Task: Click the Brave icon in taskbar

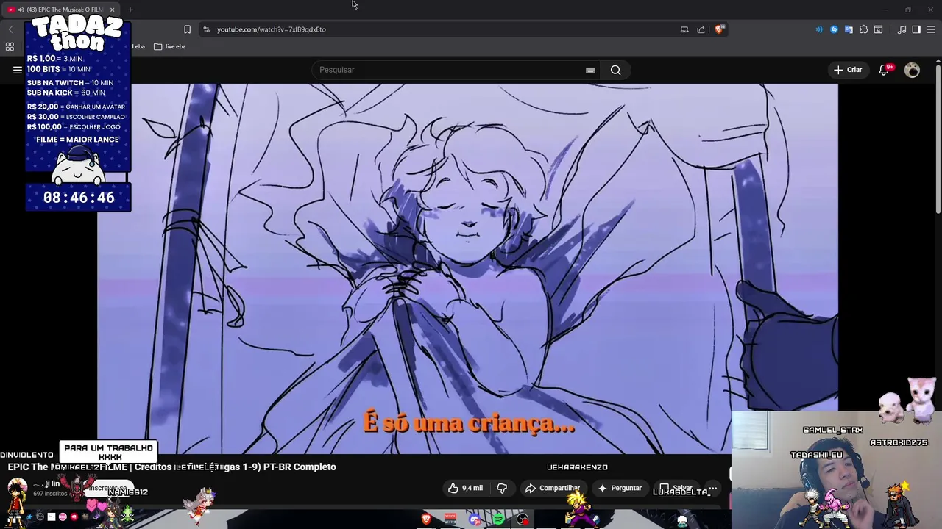Action: click(426, 520)
